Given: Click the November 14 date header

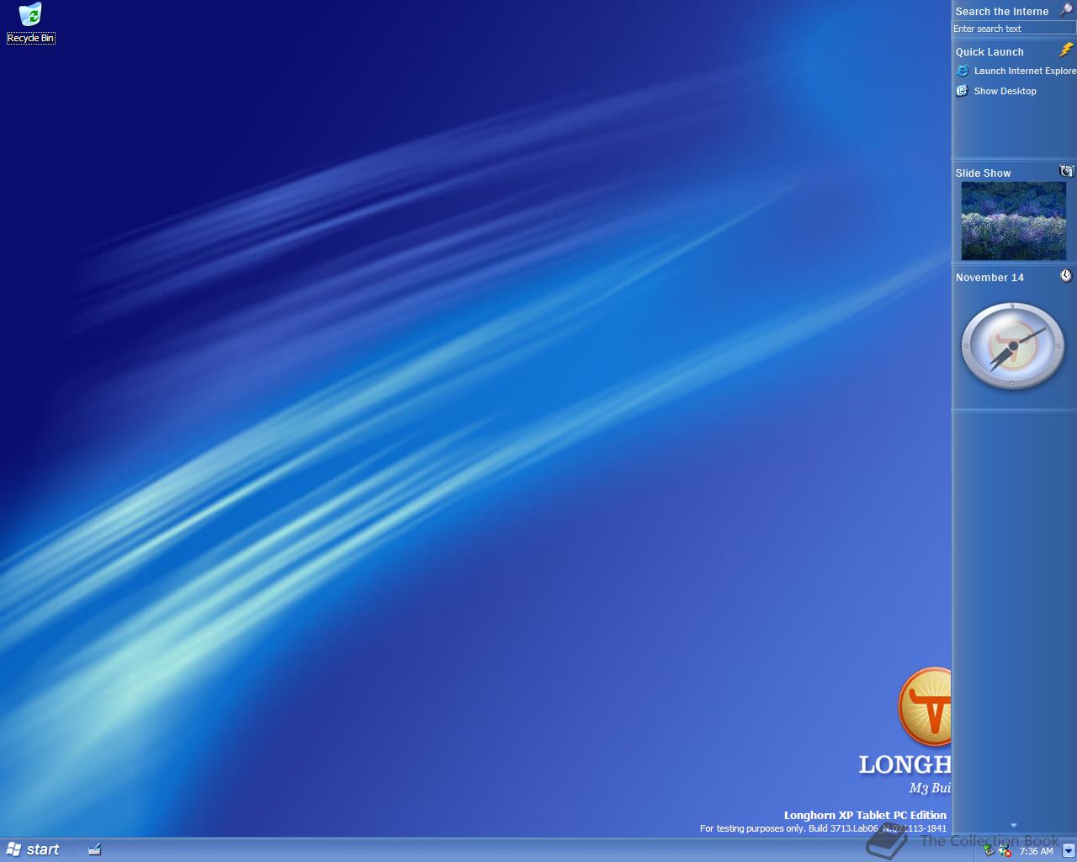Looking at the screenshot, I should (x=989, y=278).
